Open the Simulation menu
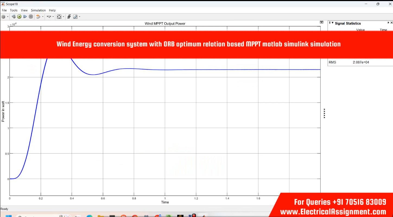Viewport: 393px width, 217px height. (x=38, y=10)
